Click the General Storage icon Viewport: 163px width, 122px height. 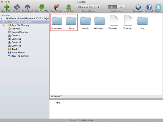coord(9,32)
